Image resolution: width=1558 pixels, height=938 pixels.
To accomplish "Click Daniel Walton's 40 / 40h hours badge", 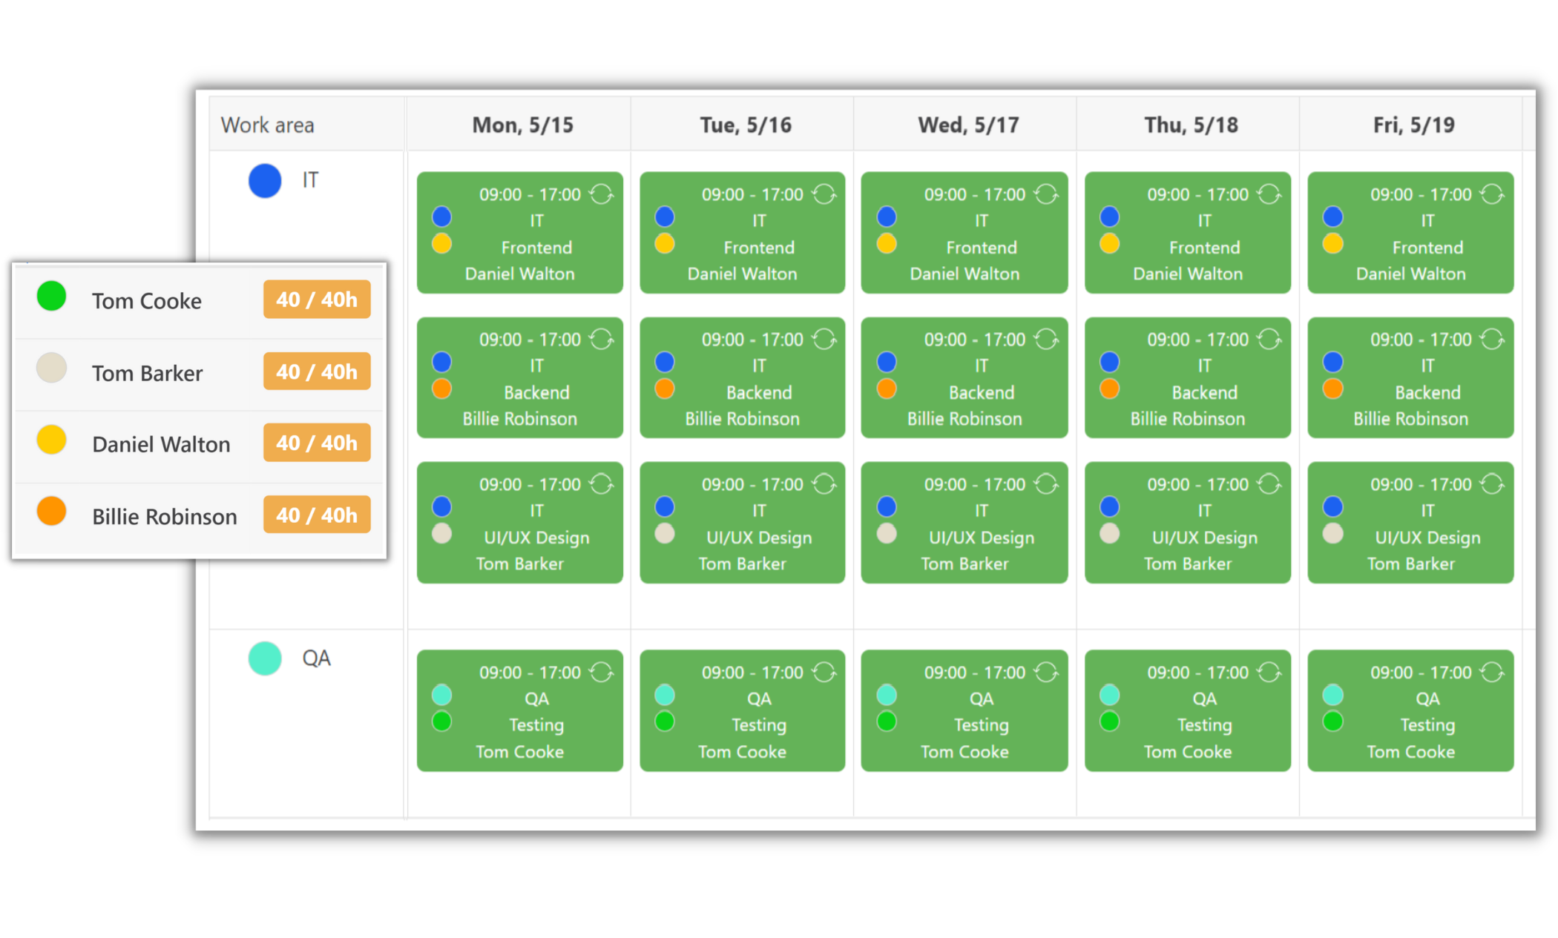I will 317,443.
